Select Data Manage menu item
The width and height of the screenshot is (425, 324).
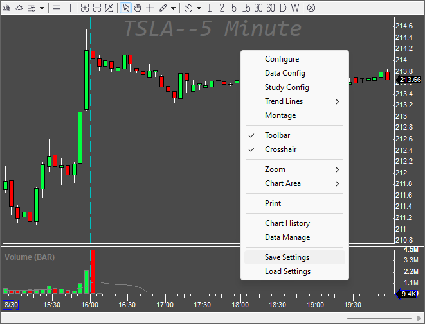click(294, 237)
